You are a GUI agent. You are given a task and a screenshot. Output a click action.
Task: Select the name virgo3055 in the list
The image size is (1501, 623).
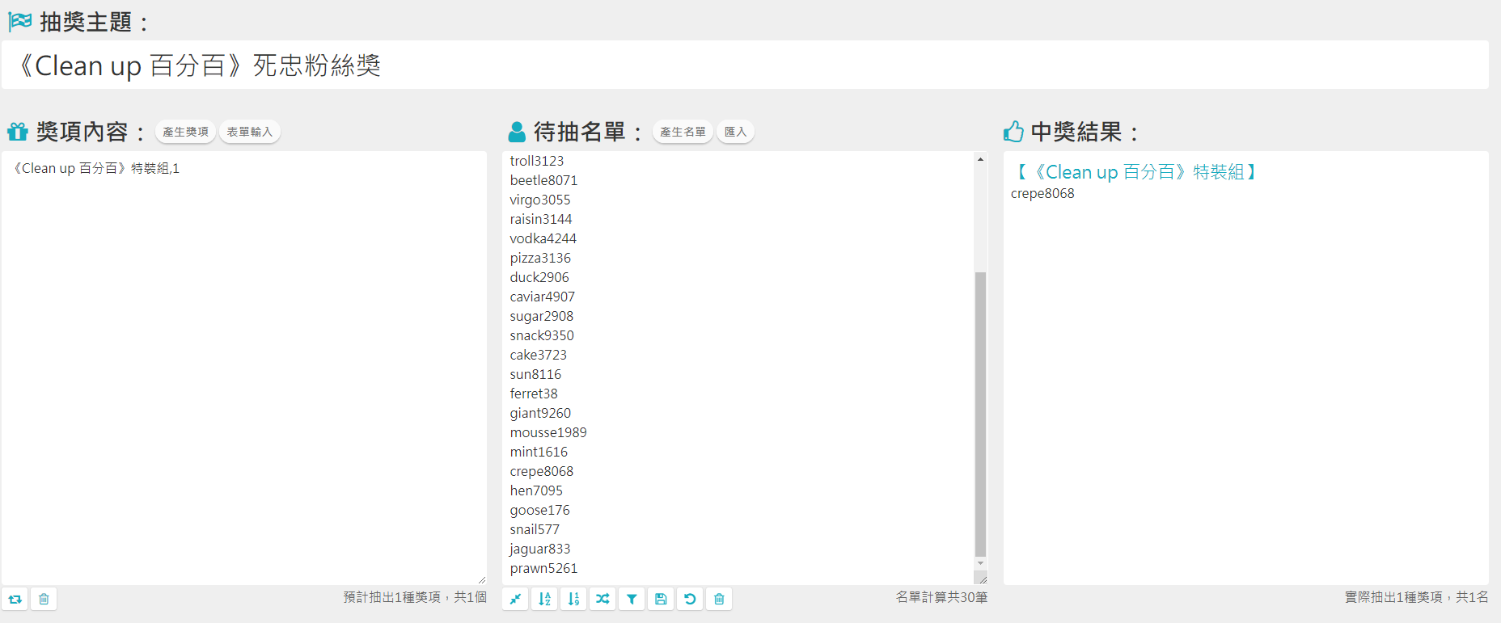point(540,200)
